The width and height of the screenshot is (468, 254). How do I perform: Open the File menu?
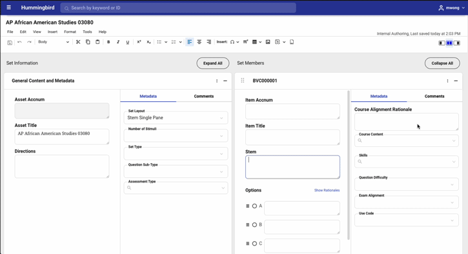[10, 32]
